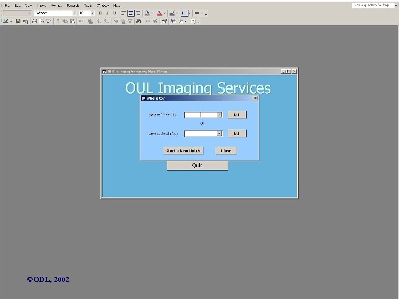This screenshot has height=299, width=399.
Task: Open Print Preview from the toolbar
Action: [42, 21]
